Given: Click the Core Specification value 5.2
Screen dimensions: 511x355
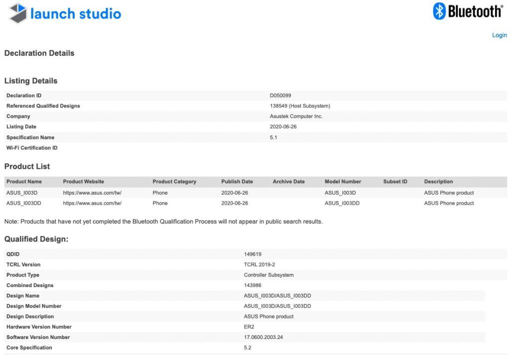Looking at the screenshot, I should [248, 348].
